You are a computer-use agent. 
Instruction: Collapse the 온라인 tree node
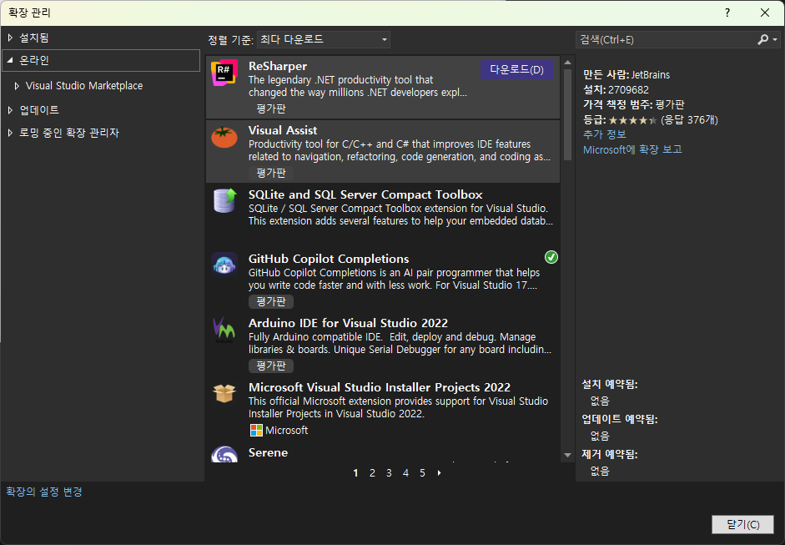(x=10, y=60)
